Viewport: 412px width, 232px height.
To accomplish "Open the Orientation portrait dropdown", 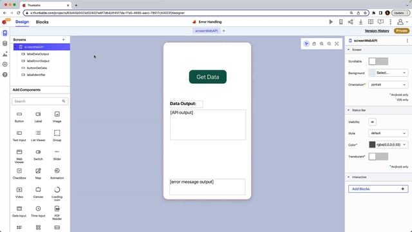I will point(388,84).
